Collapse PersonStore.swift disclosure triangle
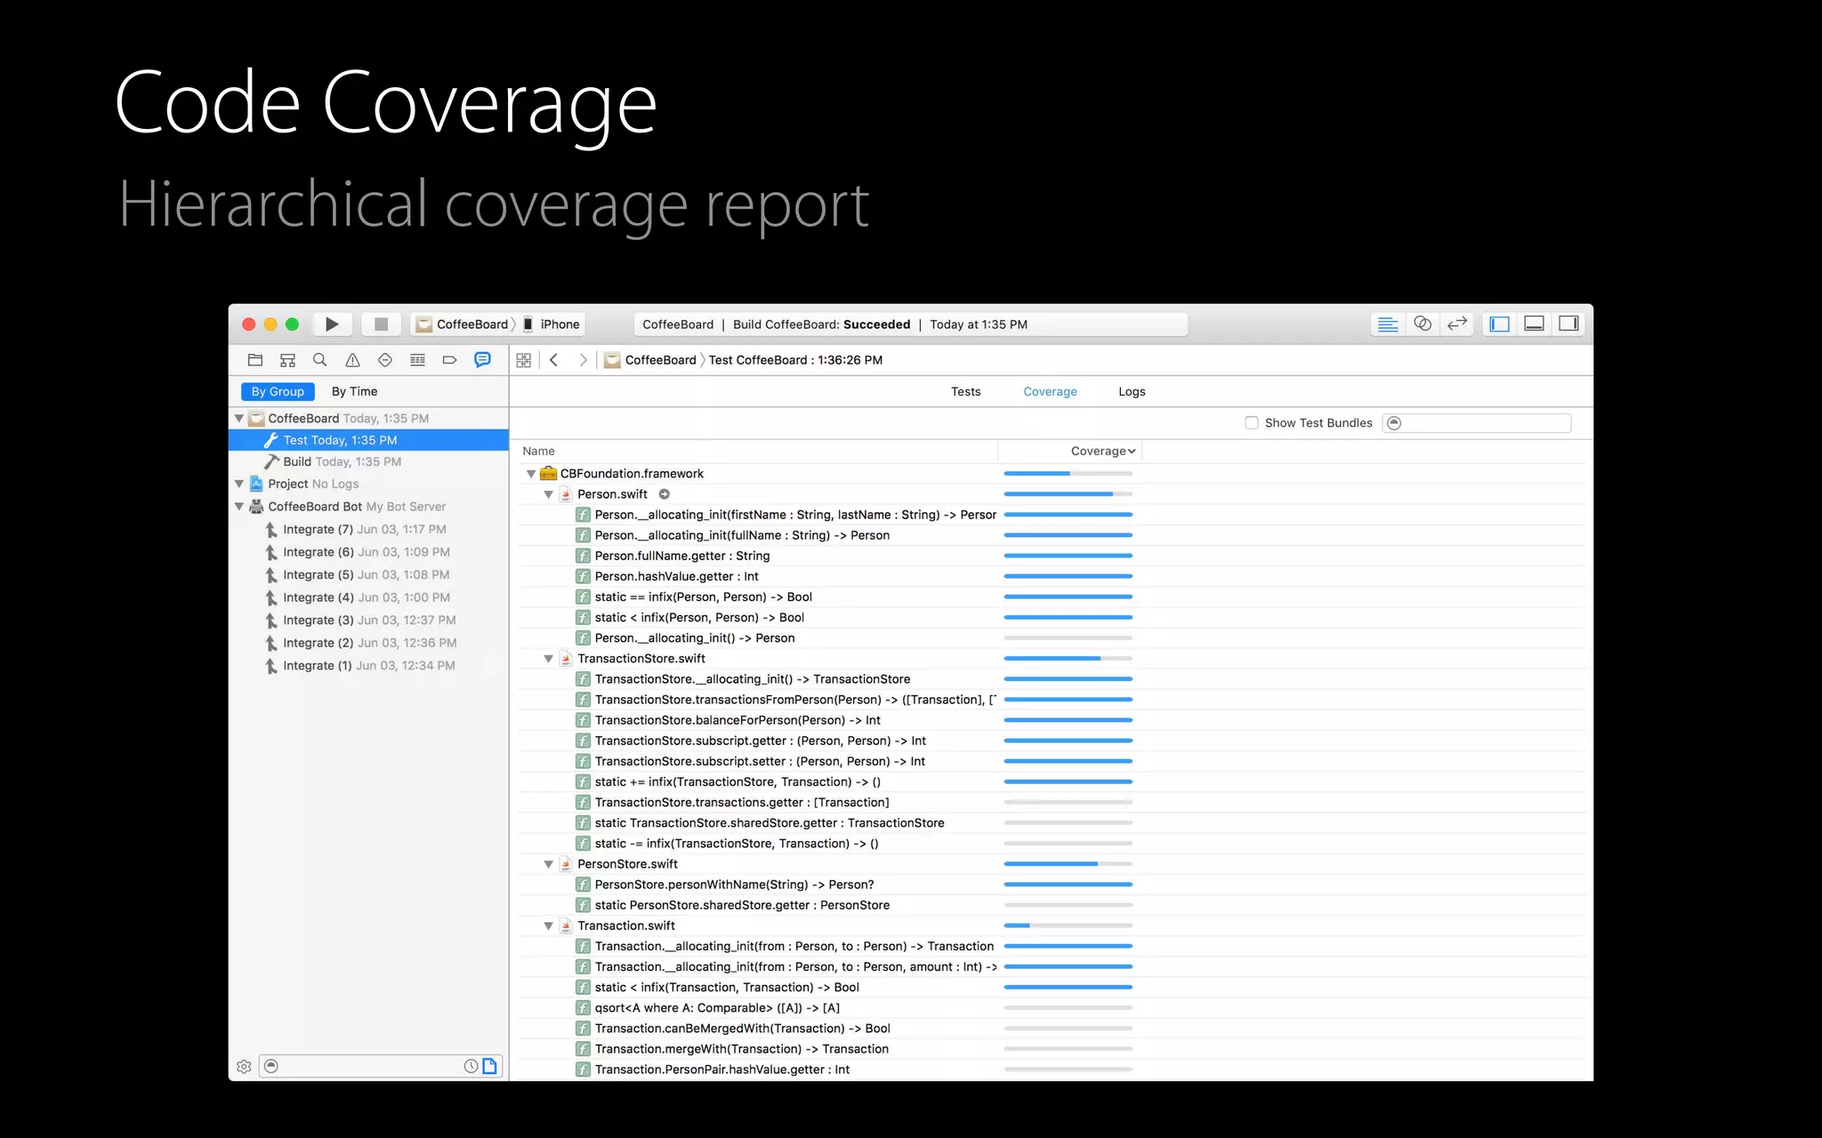 549,864
